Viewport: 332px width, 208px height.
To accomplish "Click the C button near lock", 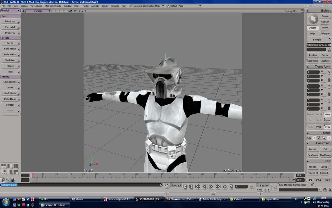I will click(325, 190).
